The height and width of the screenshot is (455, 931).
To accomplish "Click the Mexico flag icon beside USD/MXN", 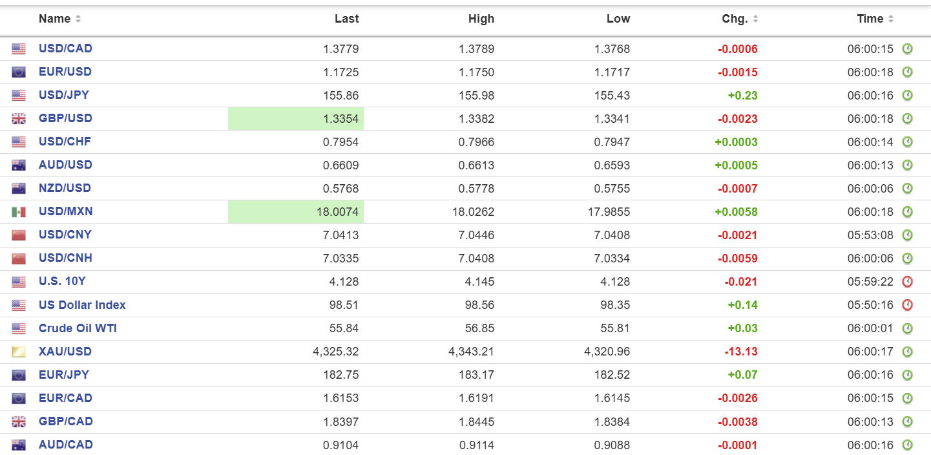I will [x=19, y=212].
